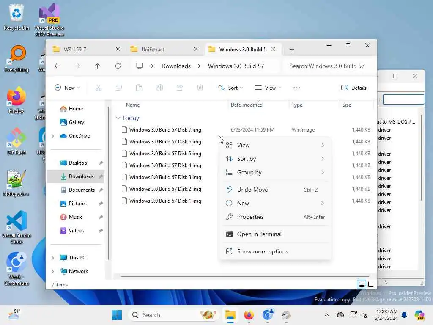
Task: Open Sort by submenu in context menu
Action: point(275,159)
